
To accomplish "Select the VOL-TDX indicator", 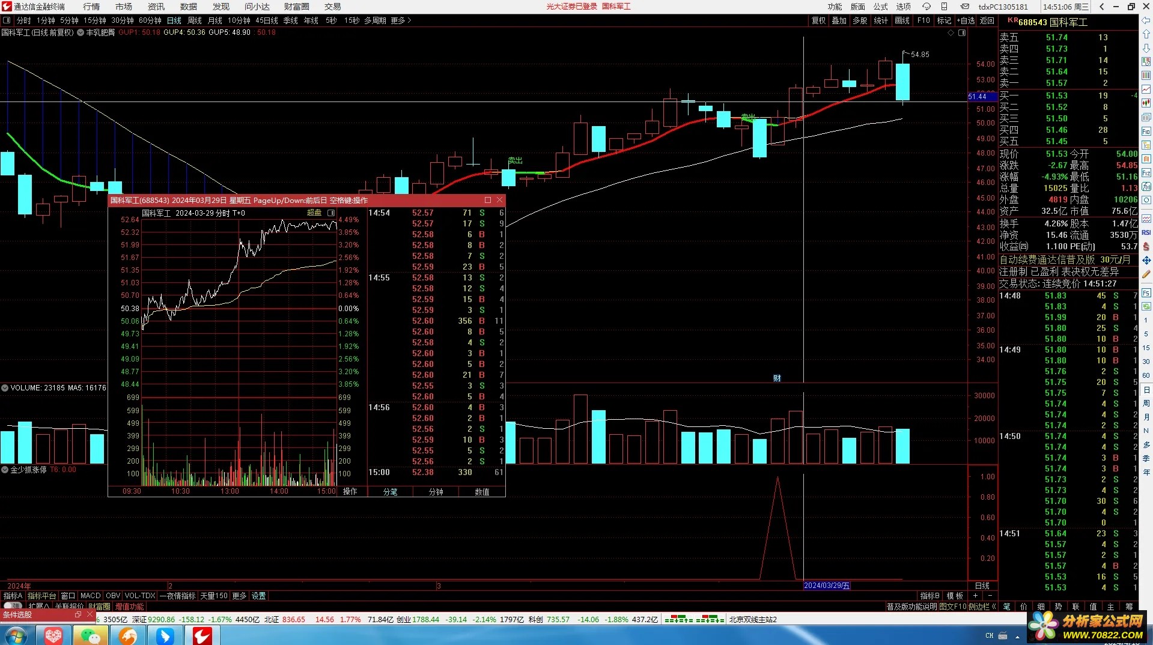I will pos(140,596).
